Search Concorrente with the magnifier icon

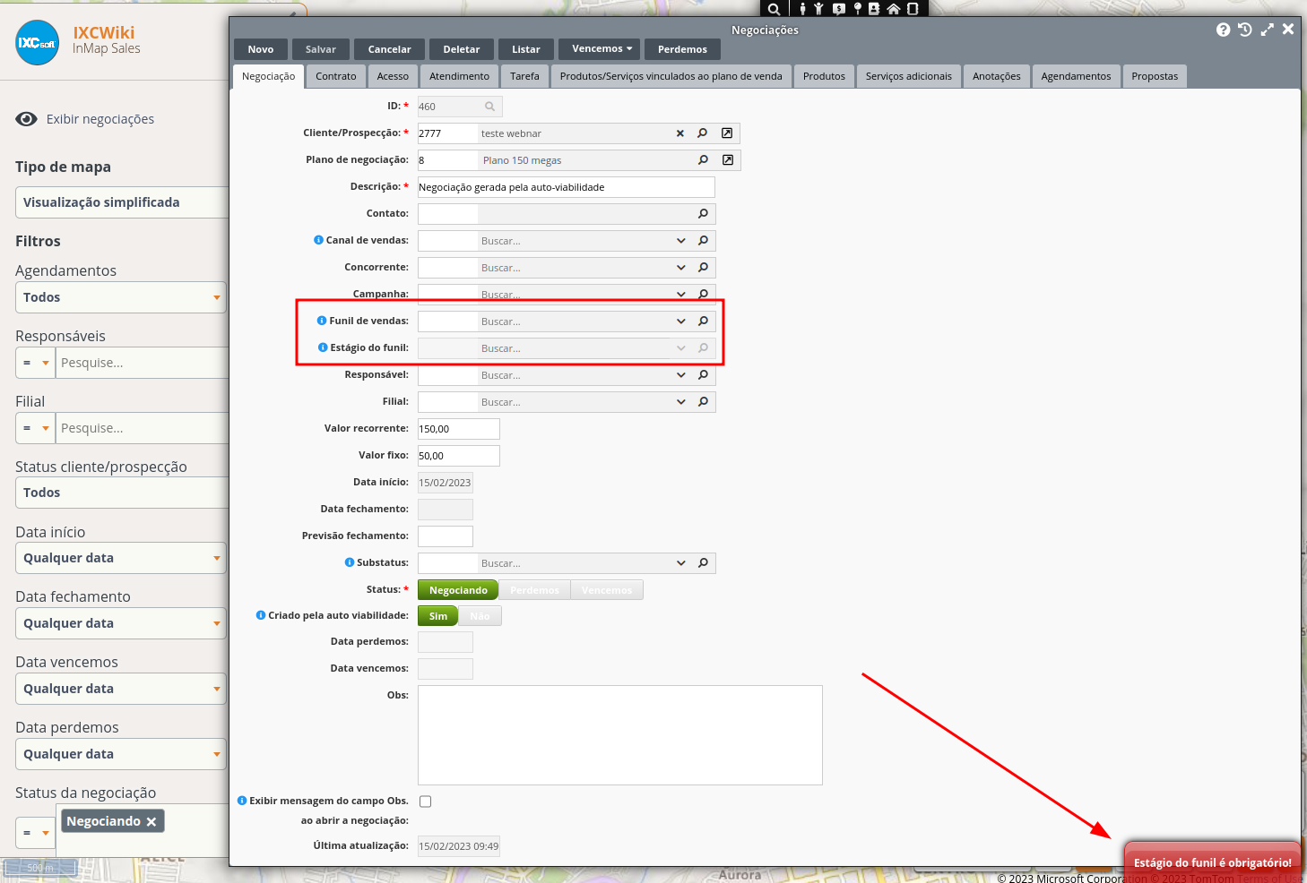click(703, 268)
